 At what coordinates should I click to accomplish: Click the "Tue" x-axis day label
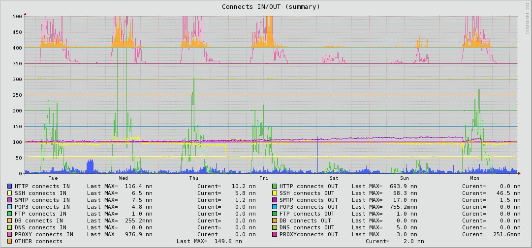(53, 178)
